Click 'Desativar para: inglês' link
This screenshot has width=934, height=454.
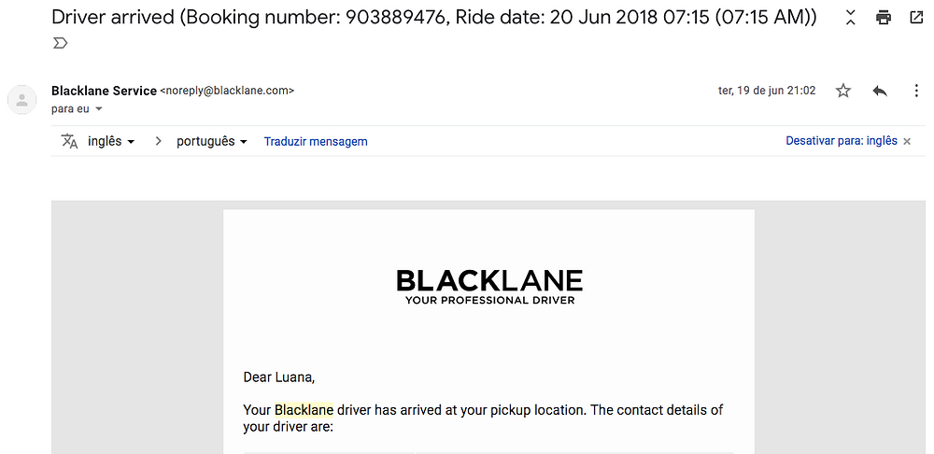842,141
